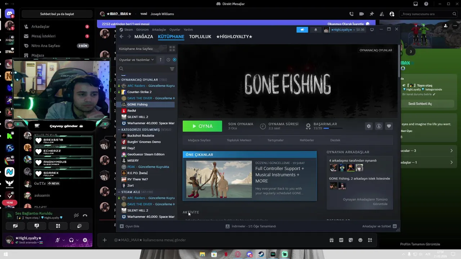
Task: Open game info icon beside gear
Action: (379, 126)
